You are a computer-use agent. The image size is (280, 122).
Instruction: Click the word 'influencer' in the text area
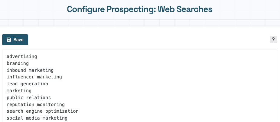[20, 77]
